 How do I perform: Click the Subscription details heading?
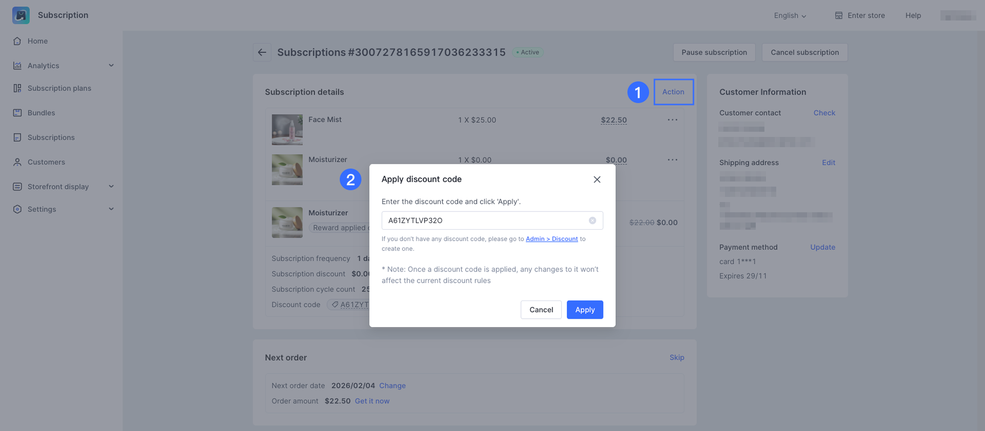(x=304, y=92)
